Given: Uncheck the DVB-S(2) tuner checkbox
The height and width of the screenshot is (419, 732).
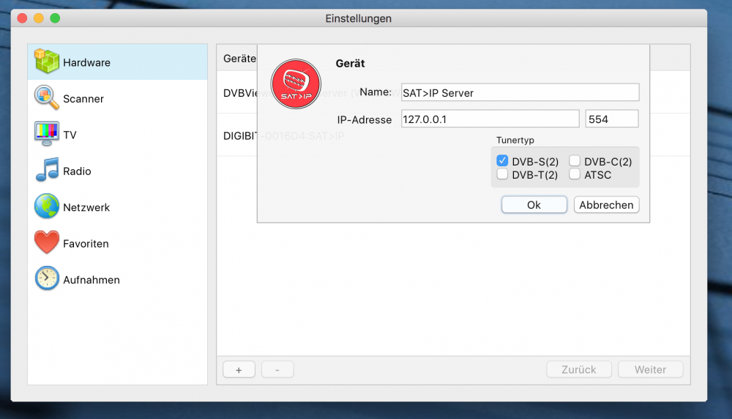Looking at the screenshot, I should pos(503,161).
